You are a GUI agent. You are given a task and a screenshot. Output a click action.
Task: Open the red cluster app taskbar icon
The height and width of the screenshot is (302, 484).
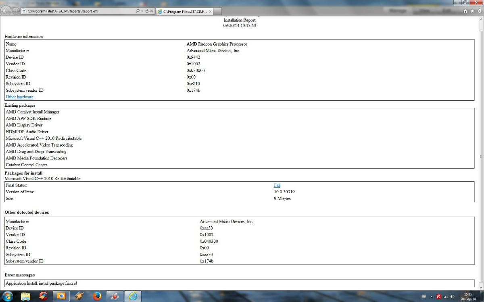pos(115,296)
